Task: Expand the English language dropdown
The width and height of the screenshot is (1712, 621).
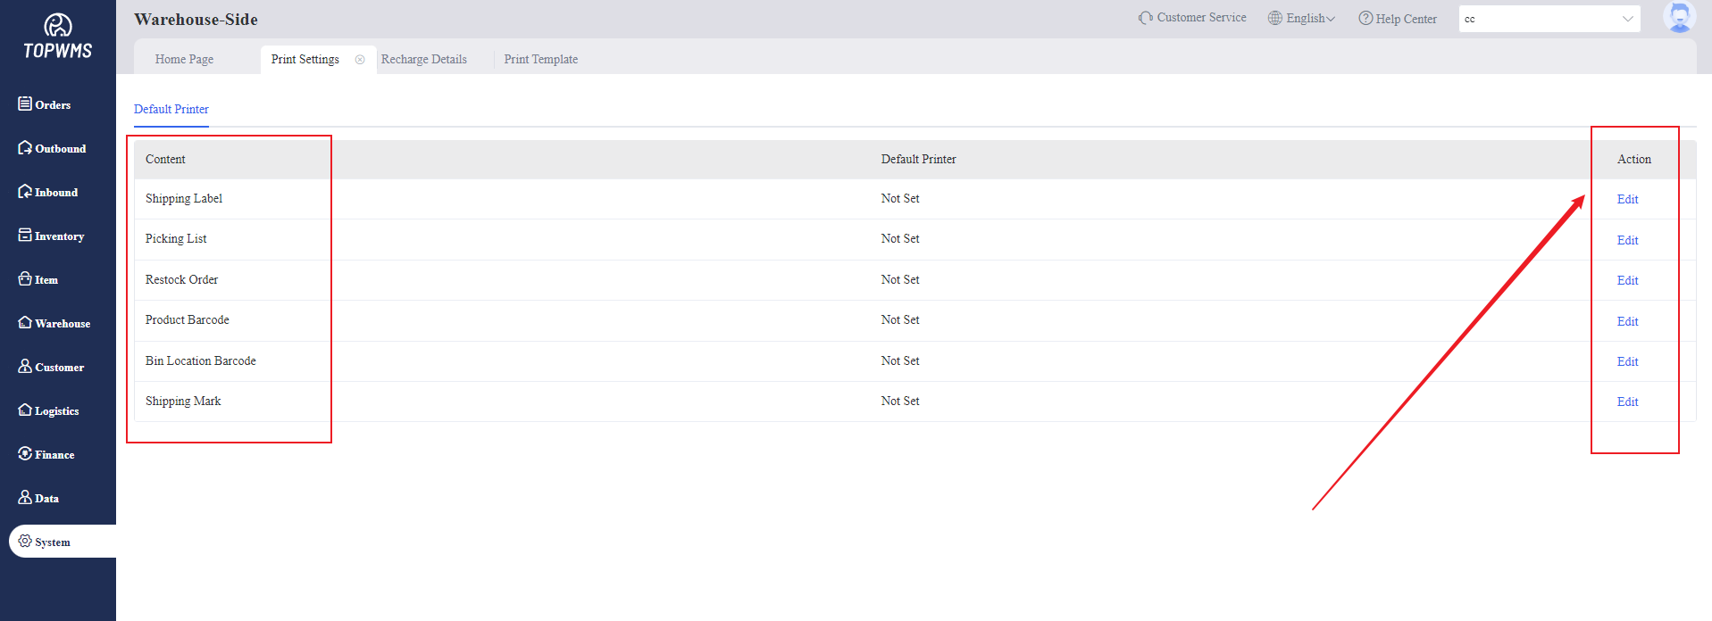Action: click(1302, 19)
